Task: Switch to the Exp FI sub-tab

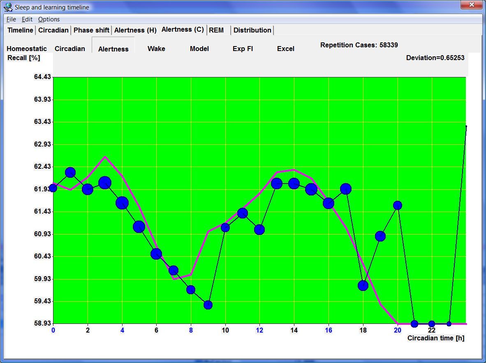Action: click(243, 49)
